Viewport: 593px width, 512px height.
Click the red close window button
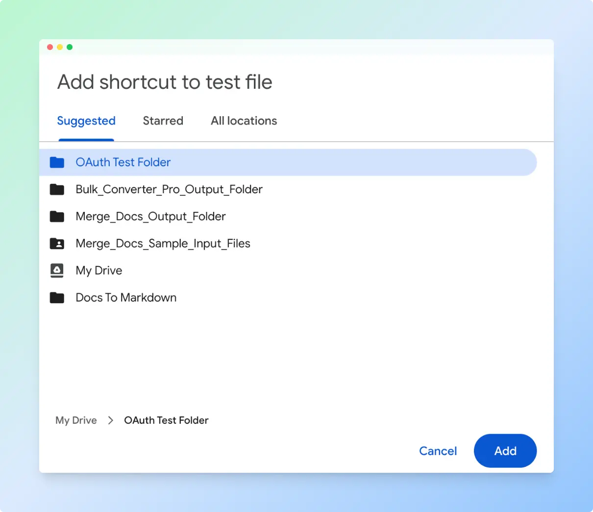[x=50, y=47]
